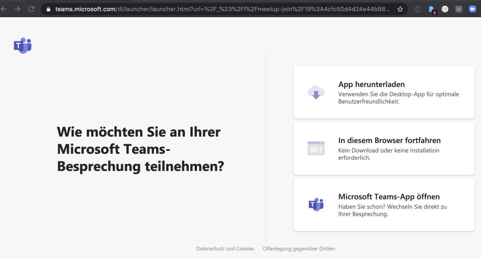Reload the page
The width and height of the screenshot is (481, 259).
click(x=31, y=9)
